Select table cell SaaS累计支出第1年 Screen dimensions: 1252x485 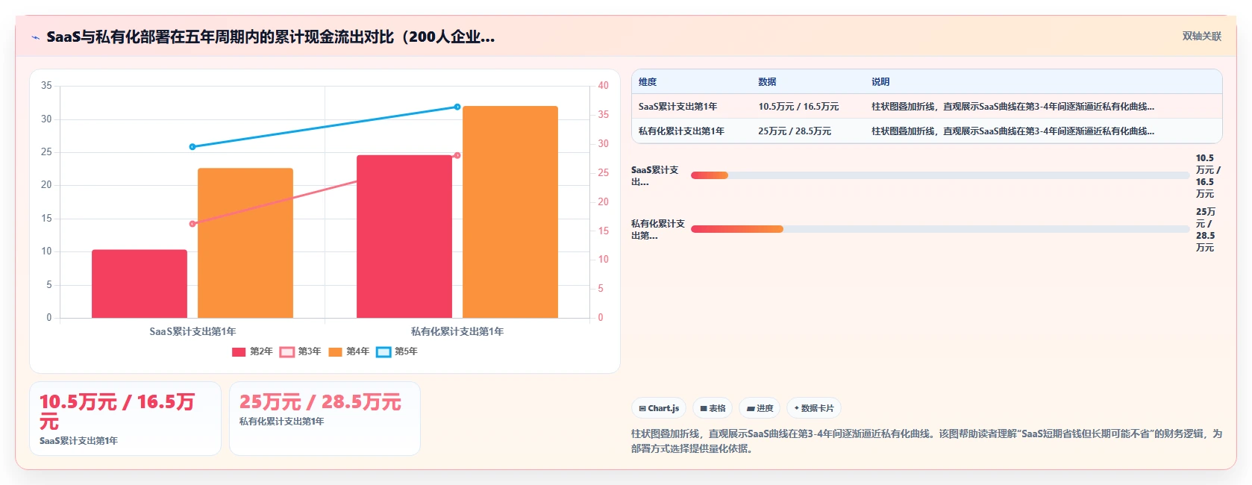(677, 107)
